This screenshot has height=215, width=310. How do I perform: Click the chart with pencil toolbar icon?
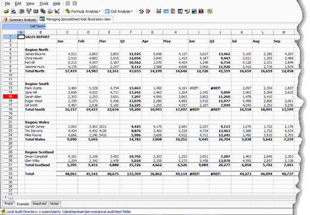coord(57,11)
